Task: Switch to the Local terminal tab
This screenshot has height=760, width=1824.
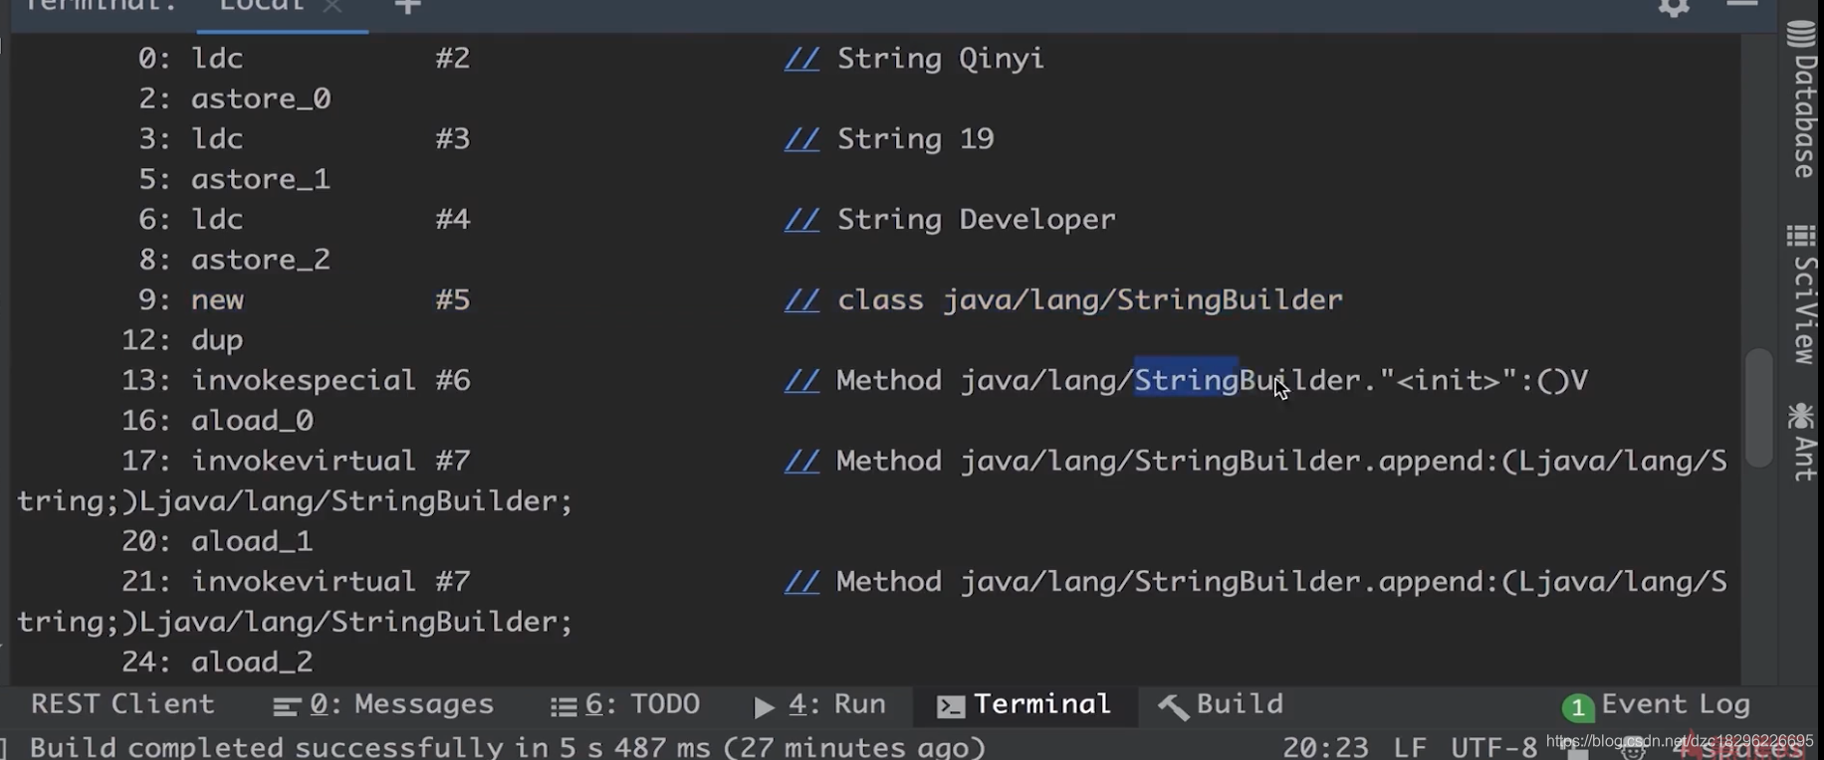Action: click(x=262, y=6)
